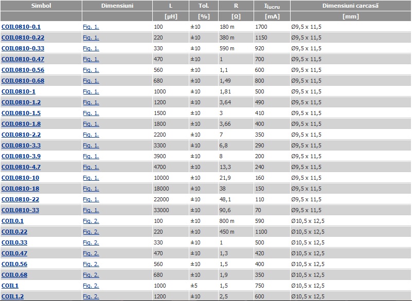Click the COIL0810-4.7 symbol link
This screenshot has width=412, height=301.
point(21,167)
